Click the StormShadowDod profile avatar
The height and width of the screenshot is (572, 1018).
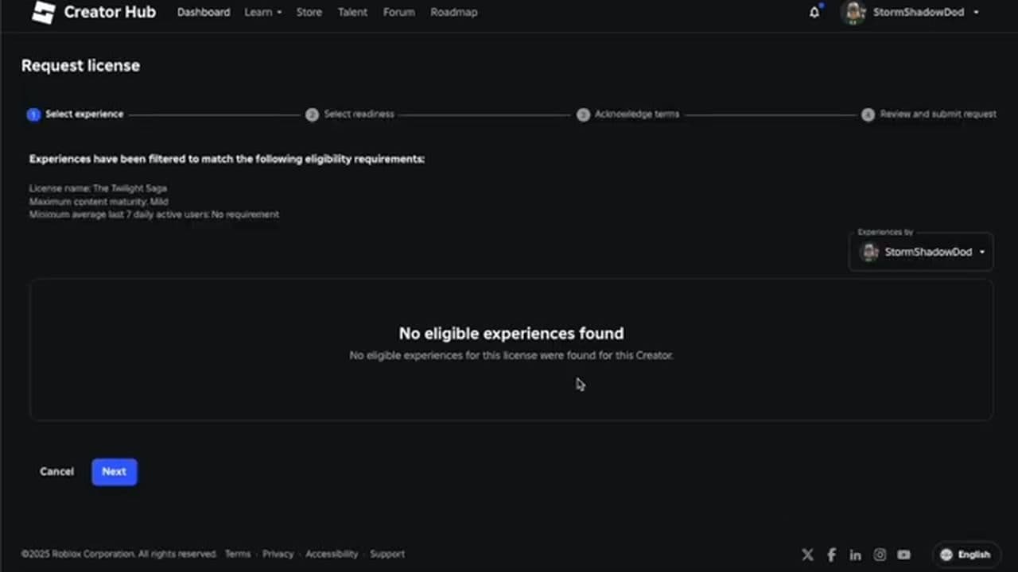[x=853, y=12]
